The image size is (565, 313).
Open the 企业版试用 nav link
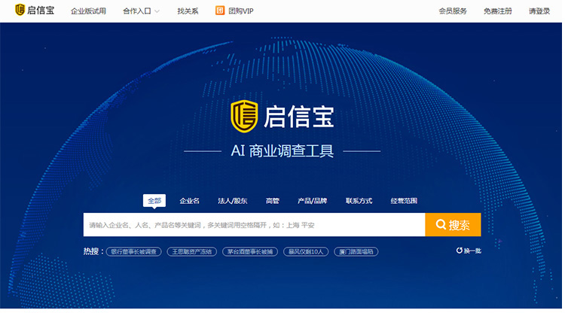click(88, 11)
